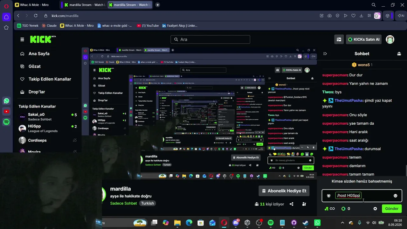Click Tiwos username in chat
The height and width of the screenshot is (229, 407).
coord(328,92)
